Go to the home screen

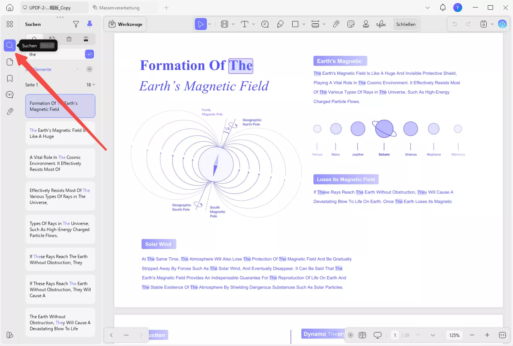(x=10, y=8)
